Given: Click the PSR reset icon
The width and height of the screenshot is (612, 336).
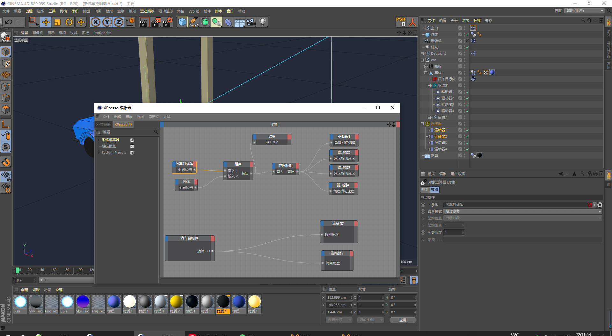Looking at the screenshot, I should 401,22.
